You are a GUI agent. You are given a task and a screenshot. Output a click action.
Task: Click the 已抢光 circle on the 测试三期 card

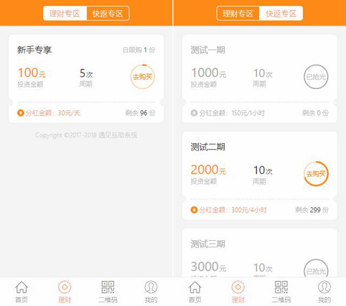(x=316, y=271)
